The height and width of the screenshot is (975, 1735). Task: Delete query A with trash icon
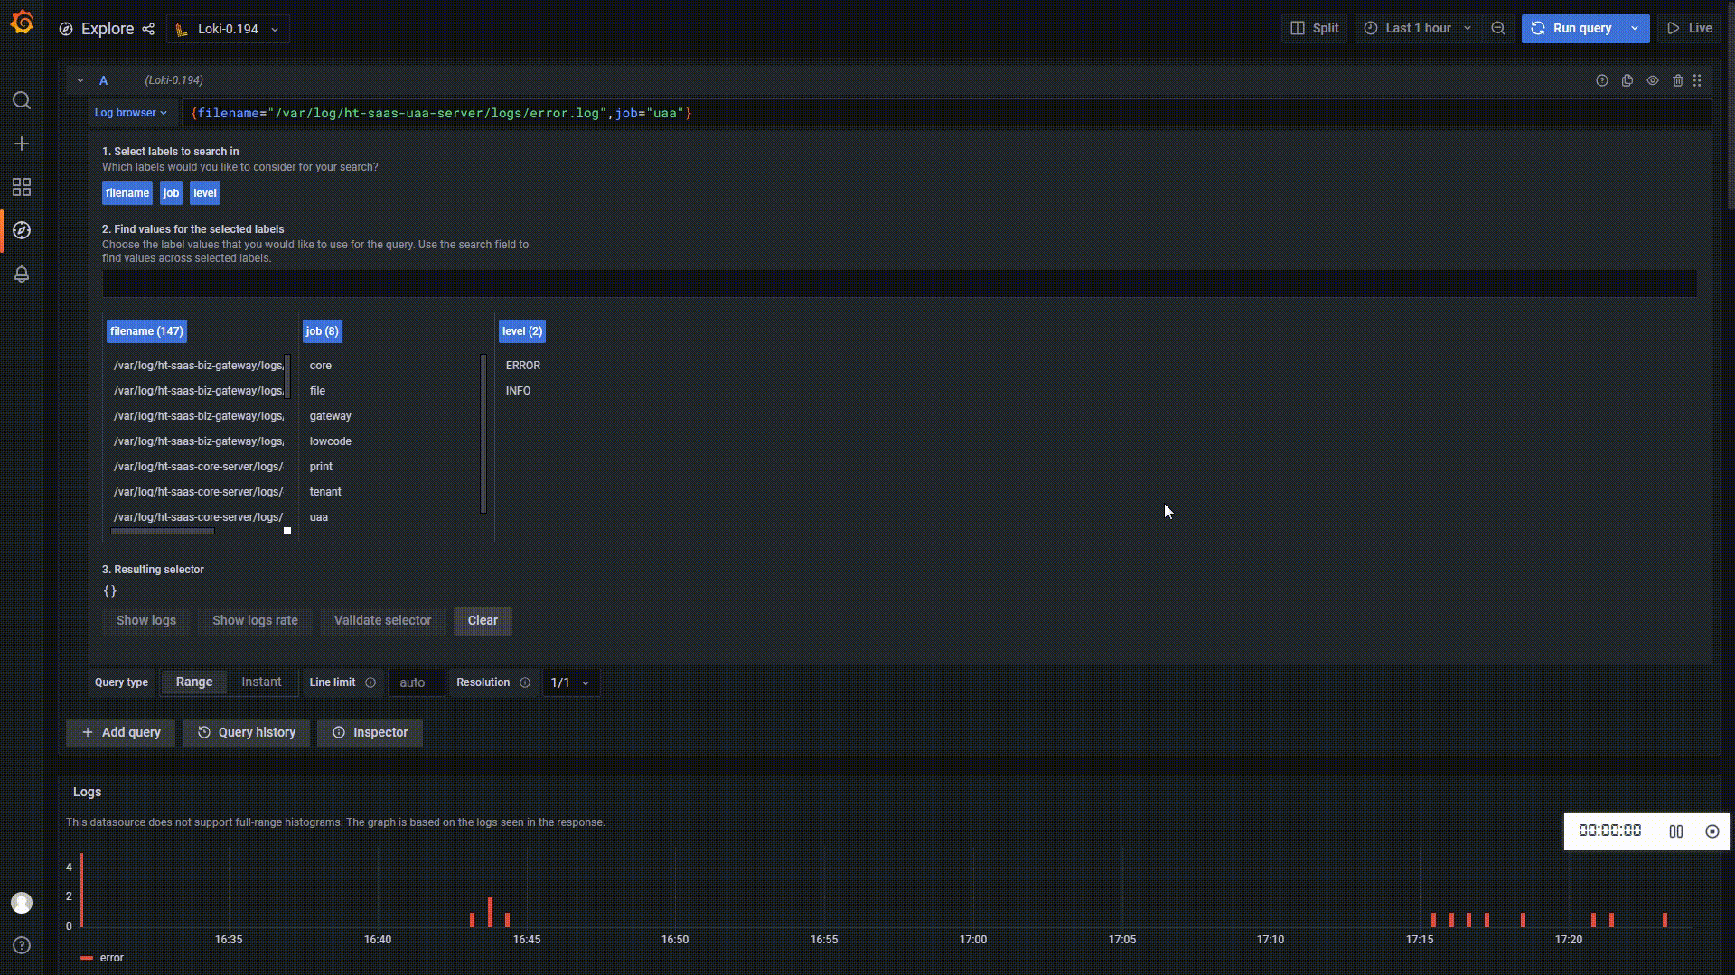pos(1677,80)
